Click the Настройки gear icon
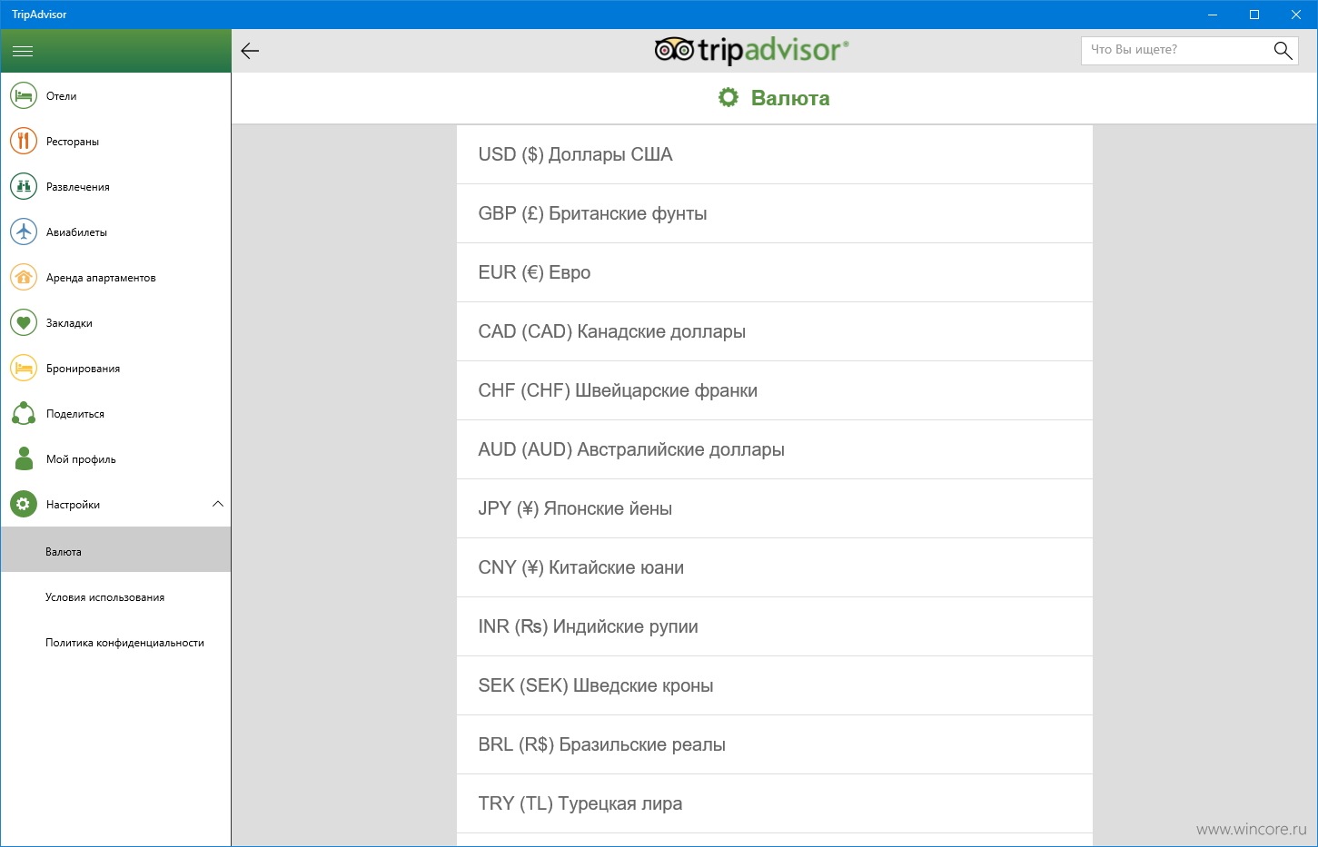This screenshot has height=847, width=1318. pos(24,504)
